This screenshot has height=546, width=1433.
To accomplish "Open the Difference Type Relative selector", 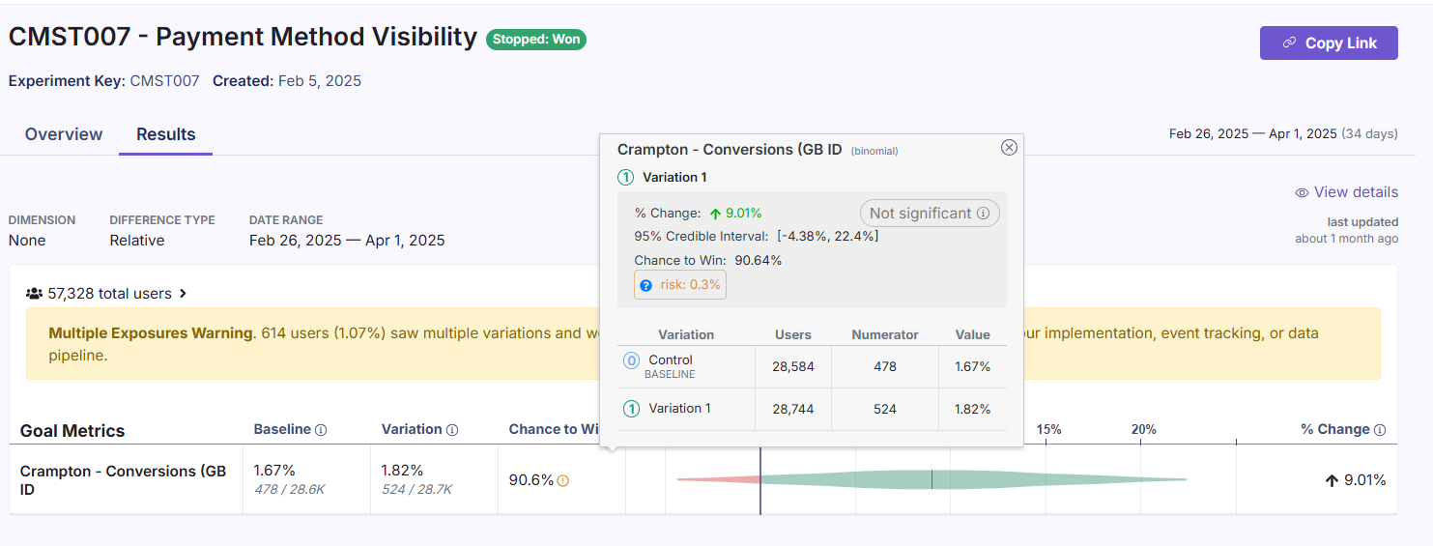I will click(136, 241).
